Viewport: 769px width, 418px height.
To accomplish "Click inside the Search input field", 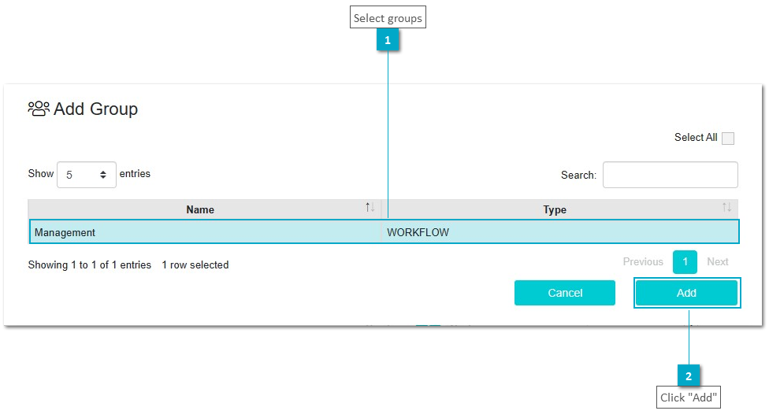I will (x=670, y=175).
